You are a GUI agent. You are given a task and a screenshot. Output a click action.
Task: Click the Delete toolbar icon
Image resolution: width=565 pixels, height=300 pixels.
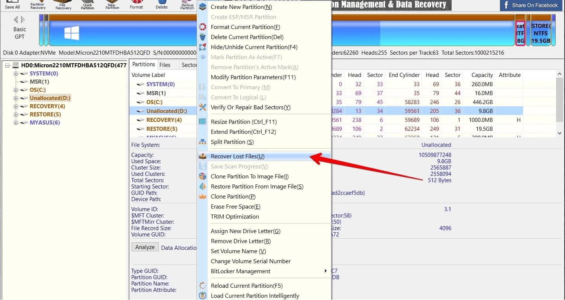[x=161, y=5]
